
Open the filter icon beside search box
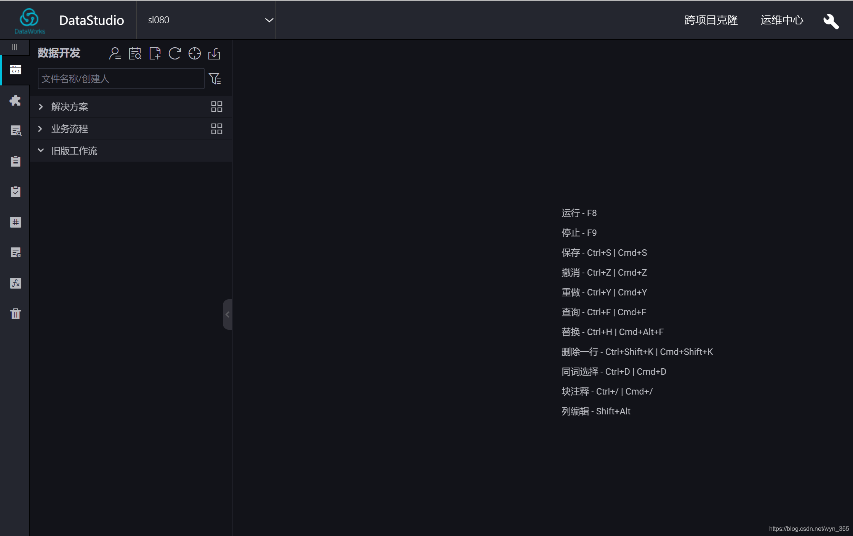click(215, 79)
